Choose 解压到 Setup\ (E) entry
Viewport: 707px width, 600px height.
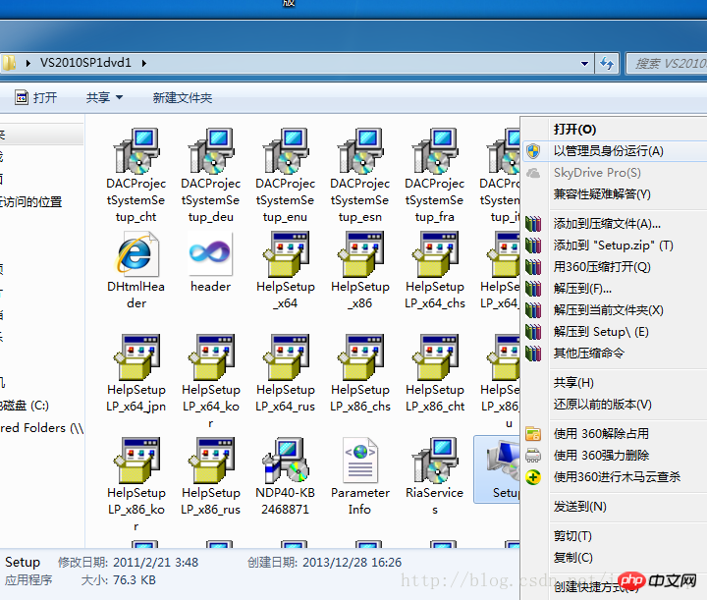(x=601, y=332)
